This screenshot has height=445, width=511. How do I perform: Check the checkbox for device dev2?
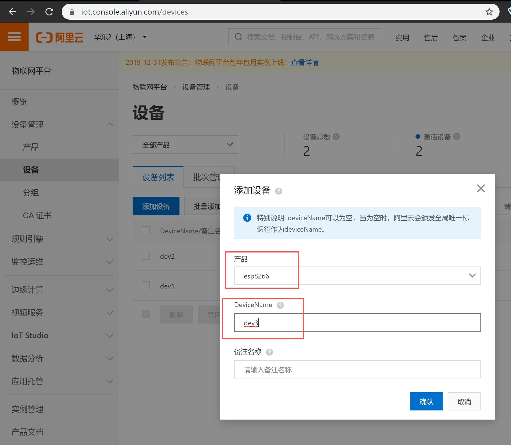[145, 256]
